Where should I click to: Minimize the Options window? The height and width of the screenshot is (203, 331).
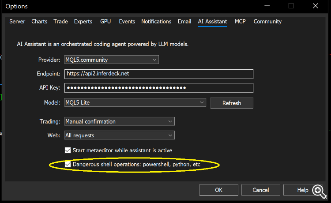tap(267, 6)
